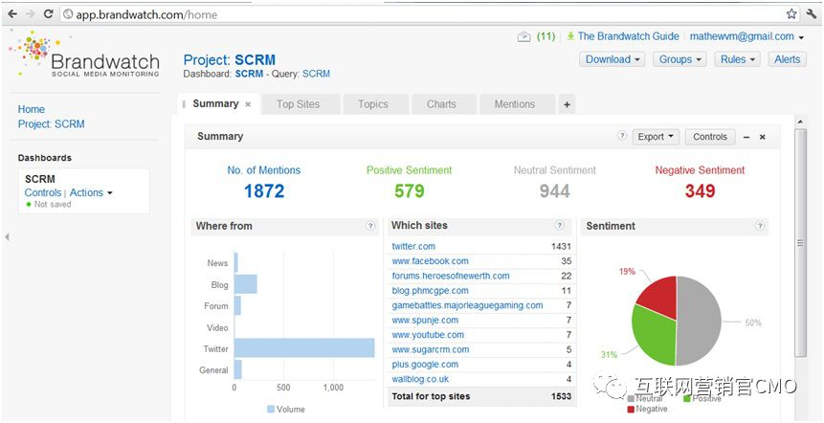
Task: Click the Where from help icon
Action: [x=370, y=226]
